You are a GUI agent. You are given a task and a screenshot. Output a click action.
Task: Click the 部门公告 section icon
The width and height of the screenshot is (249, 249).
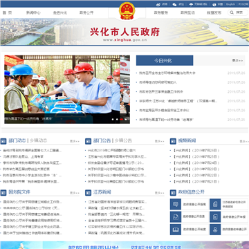[89, 141]
